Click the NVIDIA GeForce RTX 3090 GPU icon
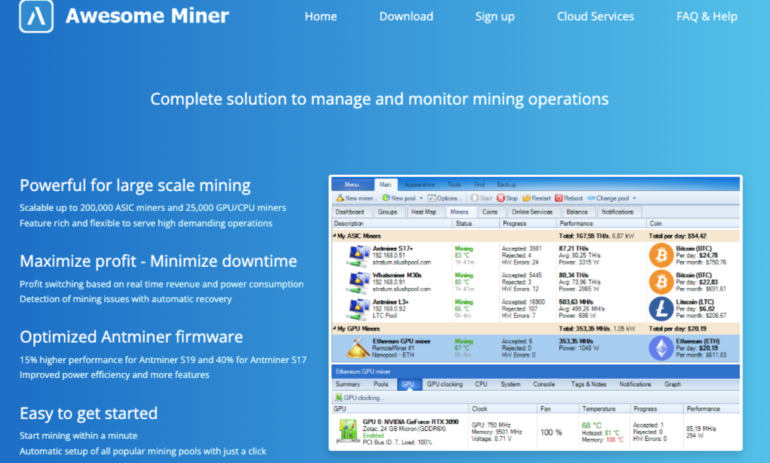 tap(347, 431)
